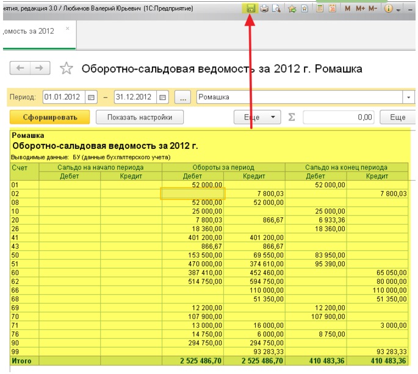Open Print Preview via magnifier page icon
Screen dimensions: 418x374
[x=276, y=9]
